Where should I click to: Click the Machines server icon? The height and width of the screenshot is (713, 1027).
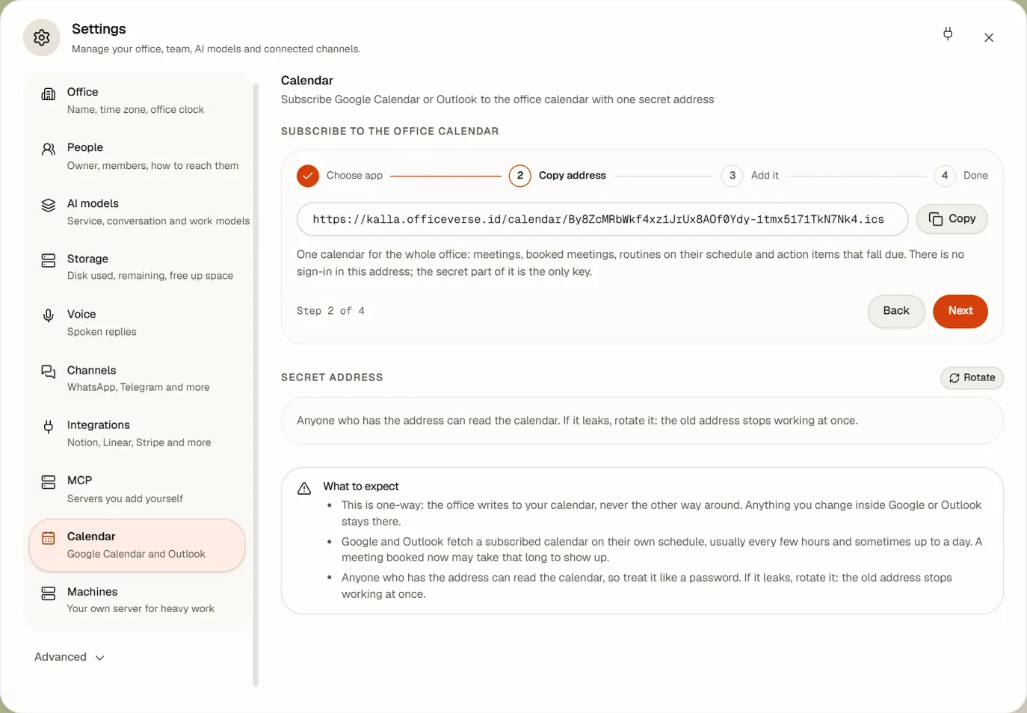click(49, 593)
